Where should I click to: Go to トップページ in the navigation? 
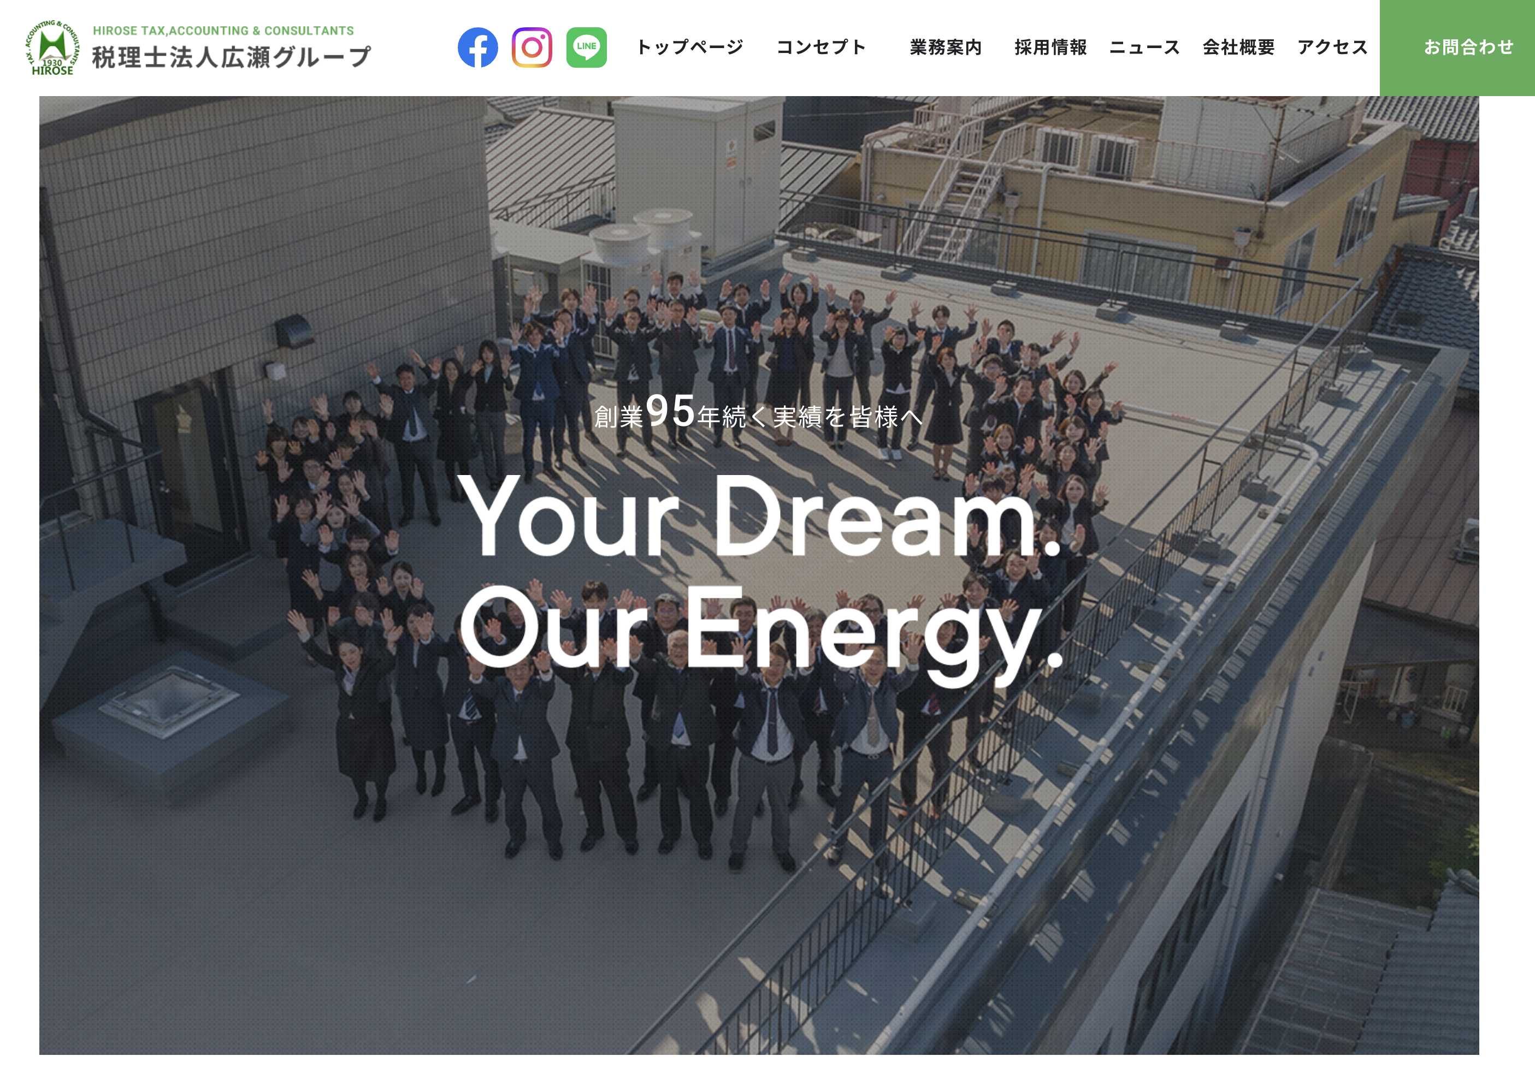(690, 48)
